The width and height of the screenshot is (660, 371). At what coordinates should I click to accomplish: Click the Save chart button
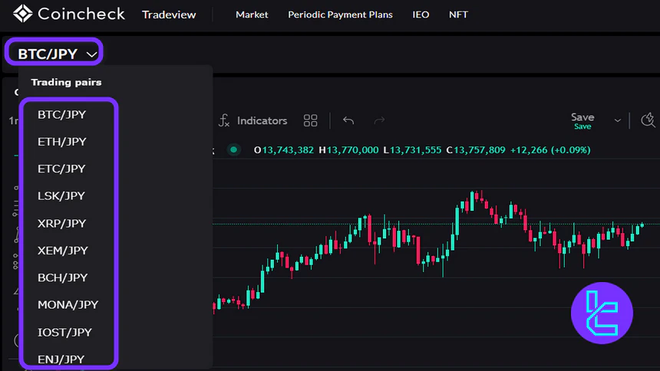[x=582, y=120]
